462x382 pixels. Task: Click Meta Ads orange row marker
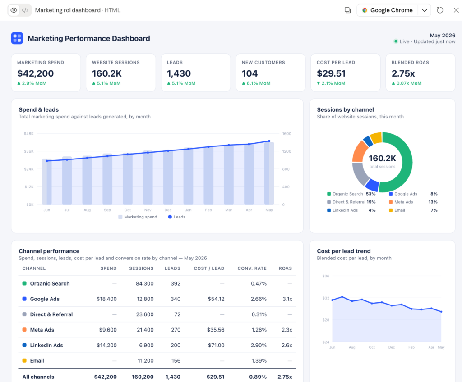coord(24,330)
